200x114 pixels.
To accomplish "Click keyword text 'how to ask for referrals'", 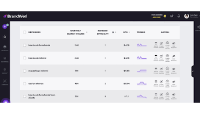I will (39, 45).
